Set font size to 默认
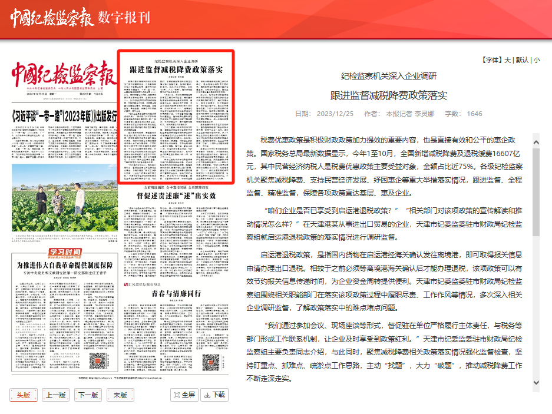 522,60
